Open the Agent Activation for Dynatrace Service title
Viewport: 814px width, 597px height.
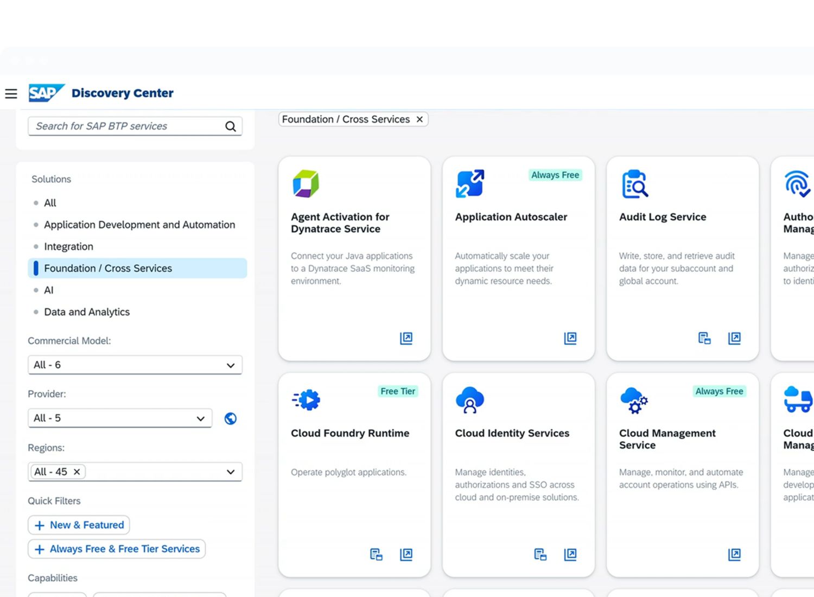coord(340,223)
